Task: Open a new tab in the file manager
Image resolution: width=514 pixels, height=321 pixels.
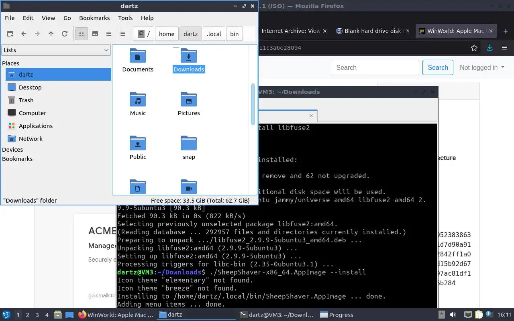Action: pyautogui.click(x=10, y=34)
